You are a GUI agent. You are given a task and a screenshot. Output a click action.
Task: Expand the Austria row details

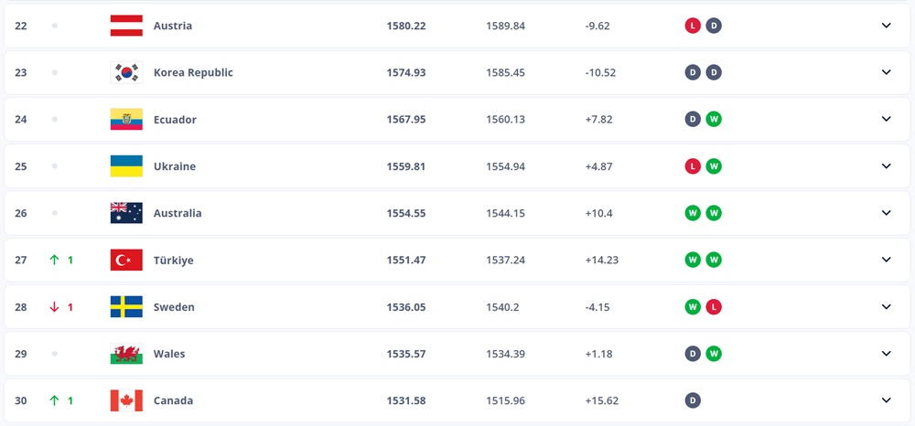point(887,26)
